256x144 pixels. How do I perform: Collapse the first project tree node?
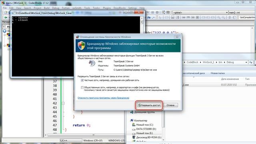click(5, 35)
